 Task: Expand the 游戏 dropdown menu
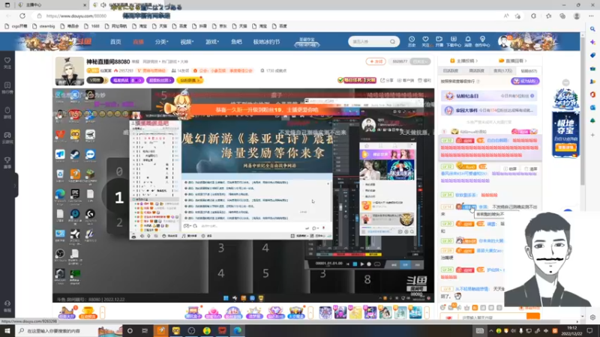[212, 42]
